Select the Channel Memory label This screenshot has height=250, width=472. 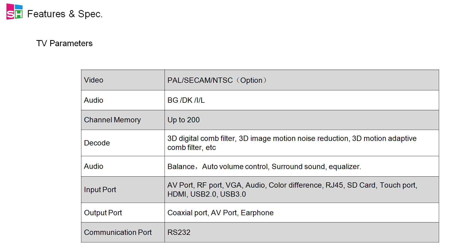pos(112,120)
